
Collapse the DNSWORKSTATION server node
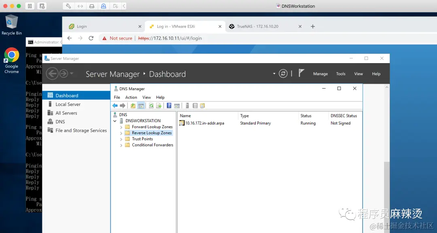(x=115, y=121)
